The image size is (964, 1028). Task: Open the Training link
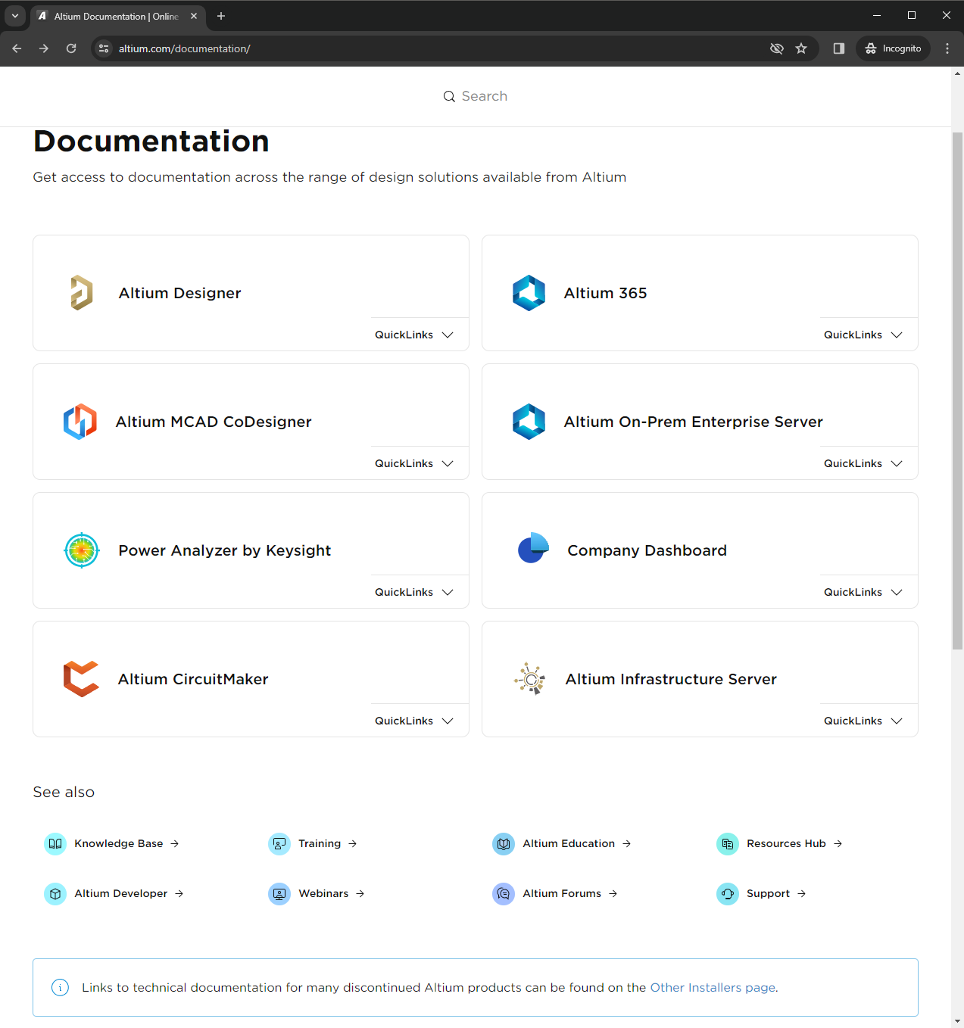click(x=327, y=843)
